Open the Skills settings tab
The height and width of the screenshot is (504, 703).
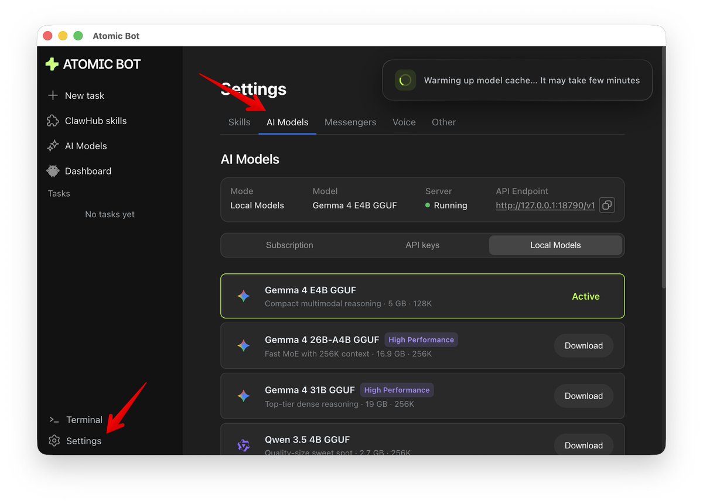[x=239, y=122]
